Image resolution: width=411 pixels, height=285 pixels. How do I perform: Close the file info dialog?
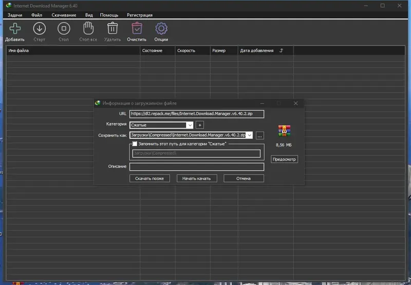click(x=296, y=103)
